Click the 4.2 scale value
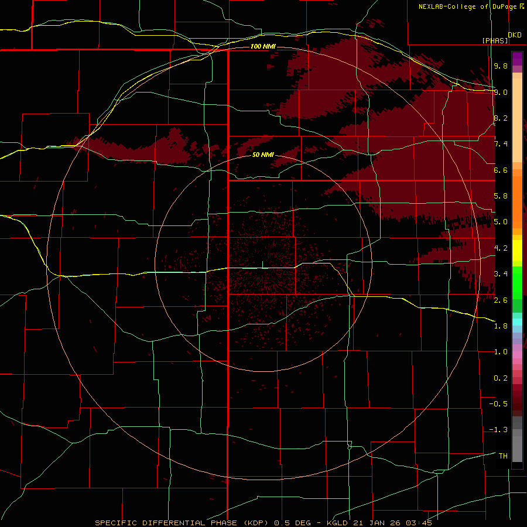This screenshot has width=527, height=527. (x=501, y=248)
